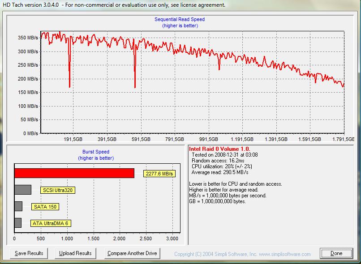Click the MB/s = 1,000,000 bytes per second note

[x=228, y=196]
